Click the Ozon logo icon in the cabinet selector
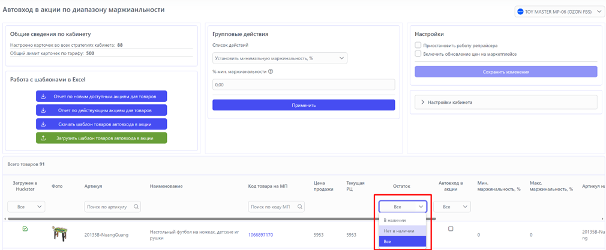606x250 pixels. [x=520, y=12]
